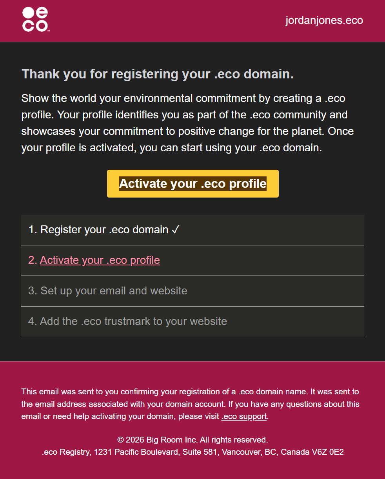
Task: Click the number 2 before Activate link
Action: [32, 260]
